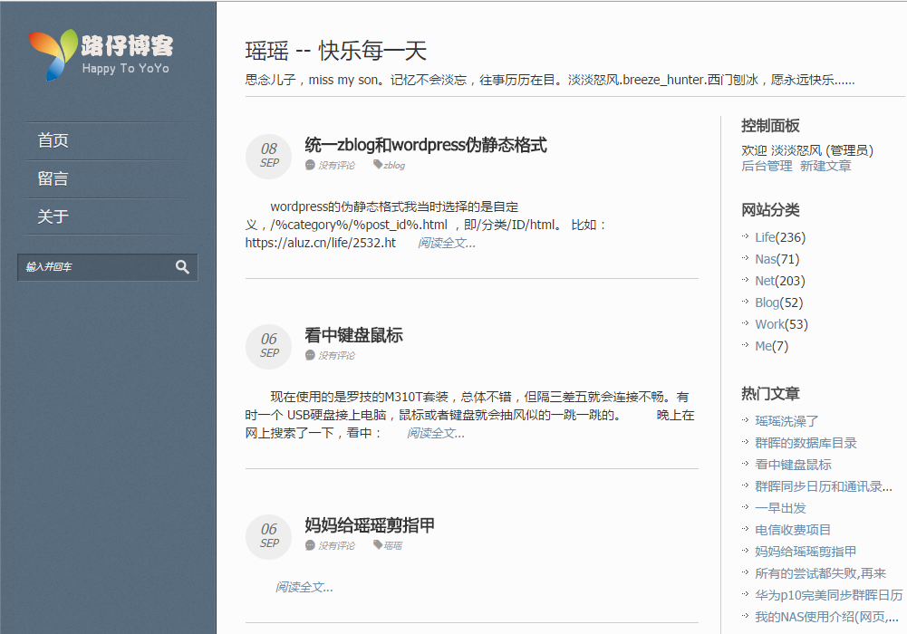Open 阅读全文 of the zblog article

pos(445,243)
